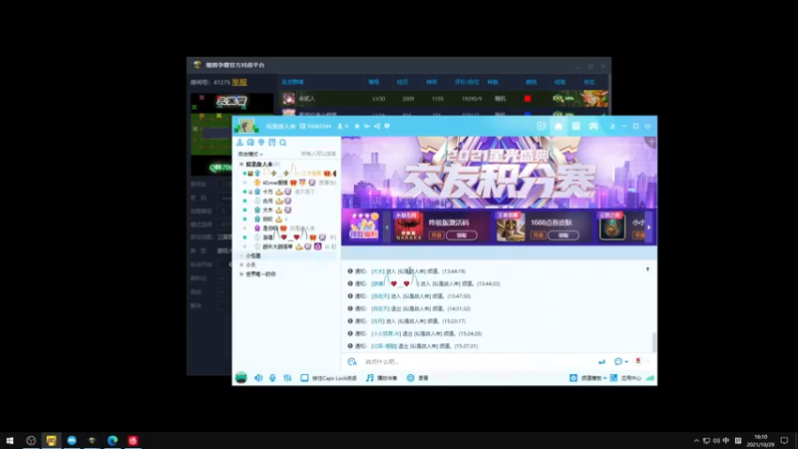
Task: Open the Windows Start menu
Action: pyautogui.click(x=10, y=440)
